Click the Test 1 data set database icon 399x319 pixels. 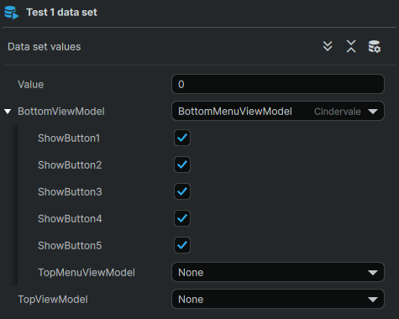pos(12,13)
